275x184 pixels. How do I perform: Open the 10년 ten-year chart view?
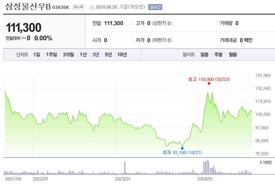tap(123, 54)
